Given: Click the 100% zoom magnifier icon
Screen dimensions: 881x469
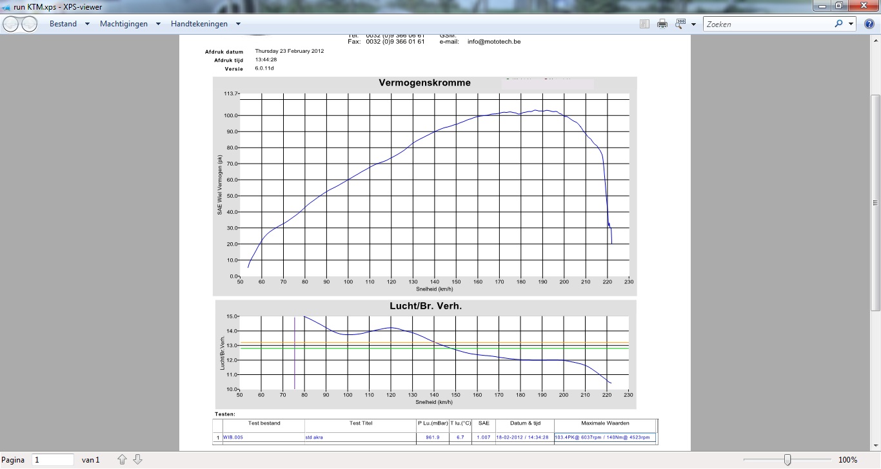Looking at the screenshot, I should 680,24.
